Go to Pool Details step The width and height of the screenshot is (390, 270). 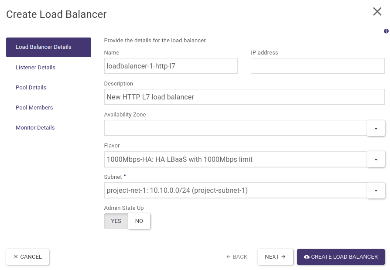[x=31, y=88]
